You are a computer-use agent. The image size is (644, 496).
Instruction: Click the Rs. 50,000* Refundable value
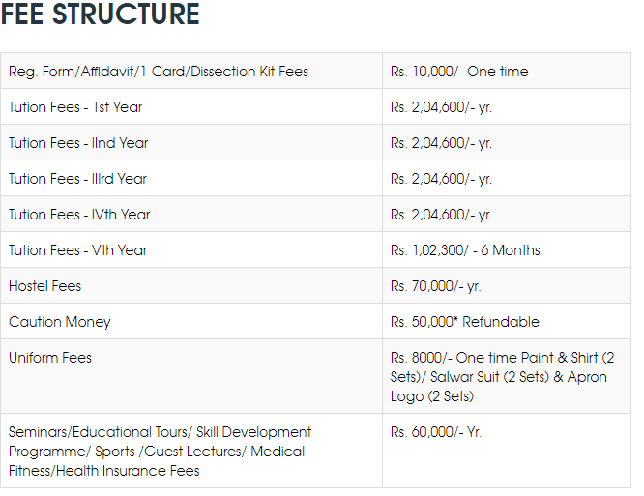[465, 322]
